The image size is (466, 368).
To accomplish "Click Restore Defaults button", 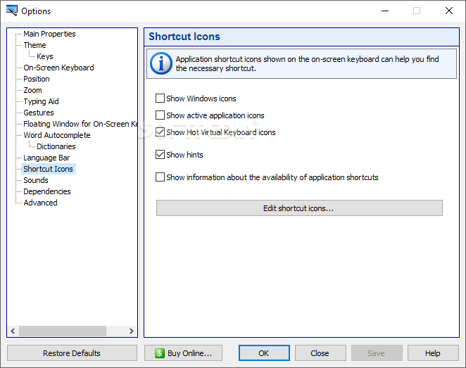I will click(x=72, y=353).
